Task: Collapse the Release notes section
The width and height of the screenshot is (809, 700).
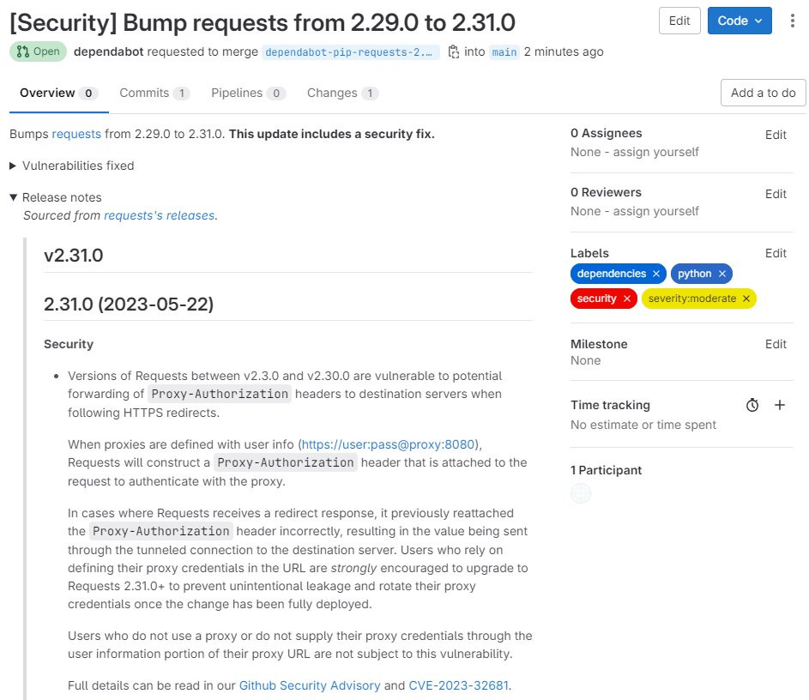Action: [x=56, y=197]
